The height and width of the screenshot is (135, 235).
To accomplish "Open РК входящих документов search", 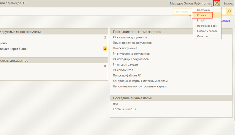I will pyautogui.click(x=130, y=37).
